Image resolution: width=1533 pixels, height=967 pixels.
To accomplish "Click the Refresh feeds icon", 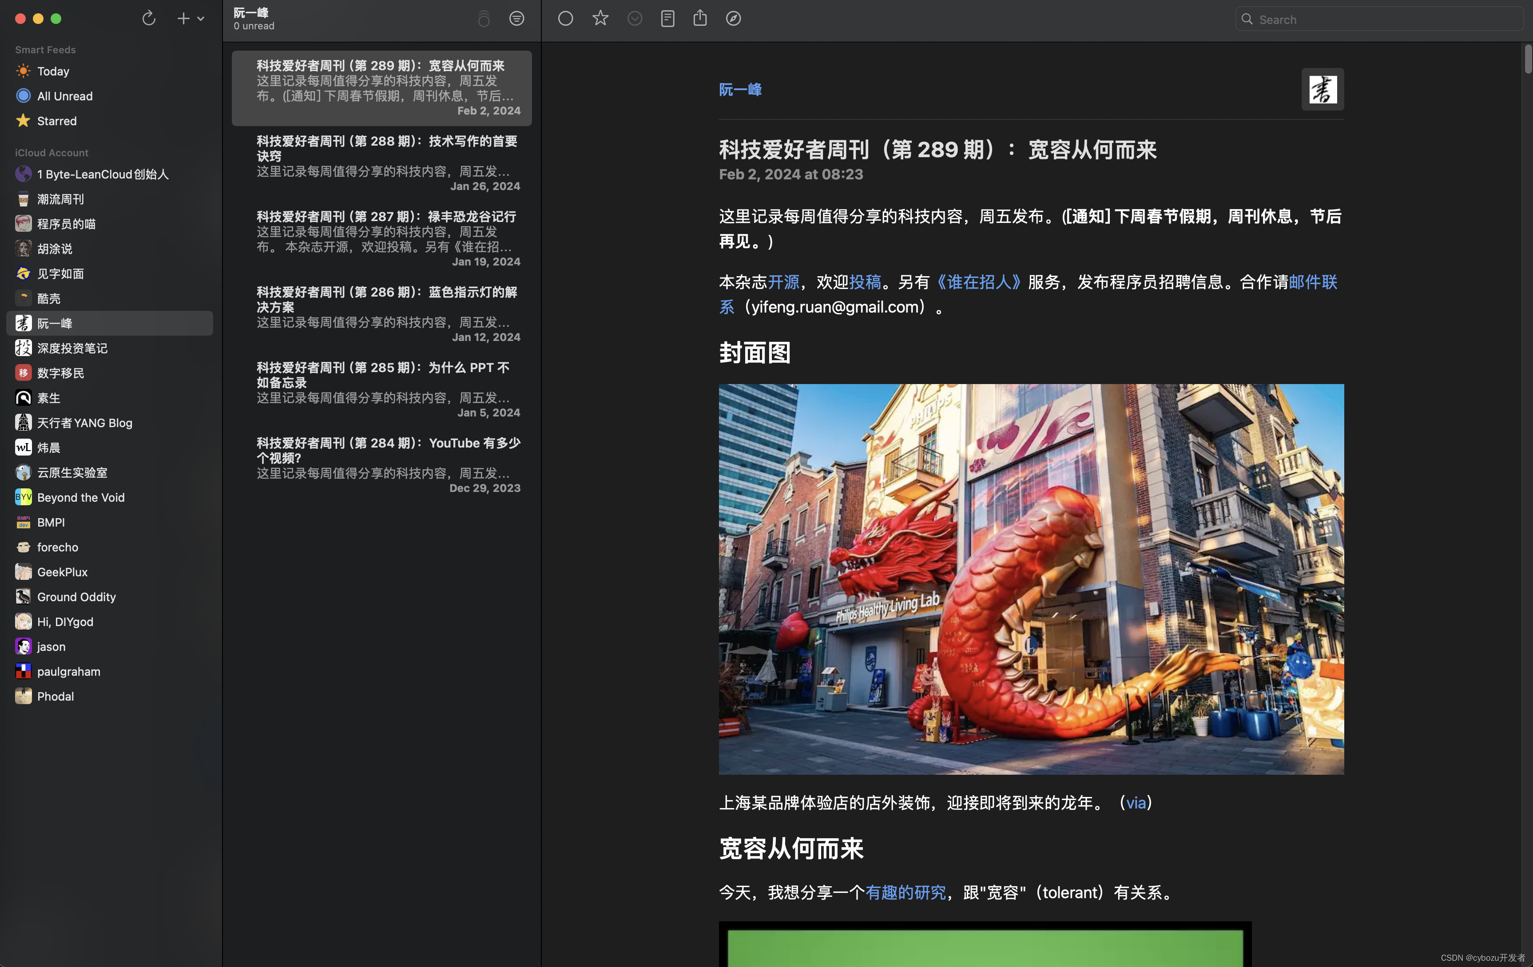I will pyautogui.click(x=148, y=19).
